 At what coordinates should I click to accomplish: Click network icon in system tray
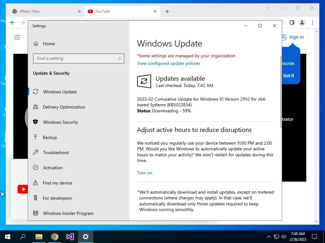coord(276,237)
